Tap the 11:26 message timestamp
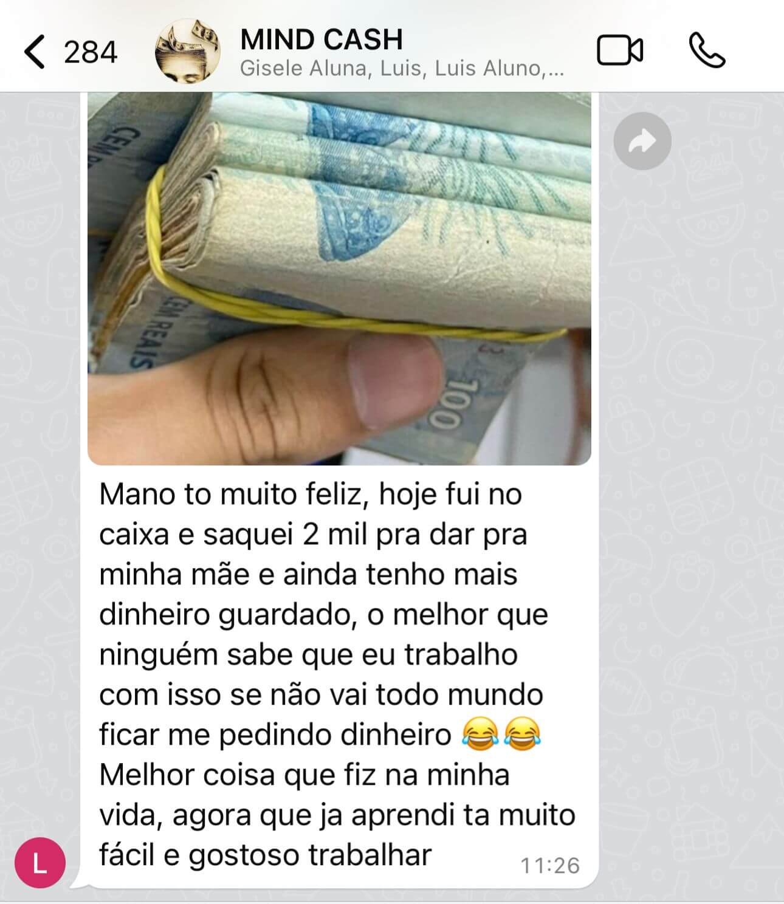The width and height of the screenshot is (784, 904). point(550,865)
